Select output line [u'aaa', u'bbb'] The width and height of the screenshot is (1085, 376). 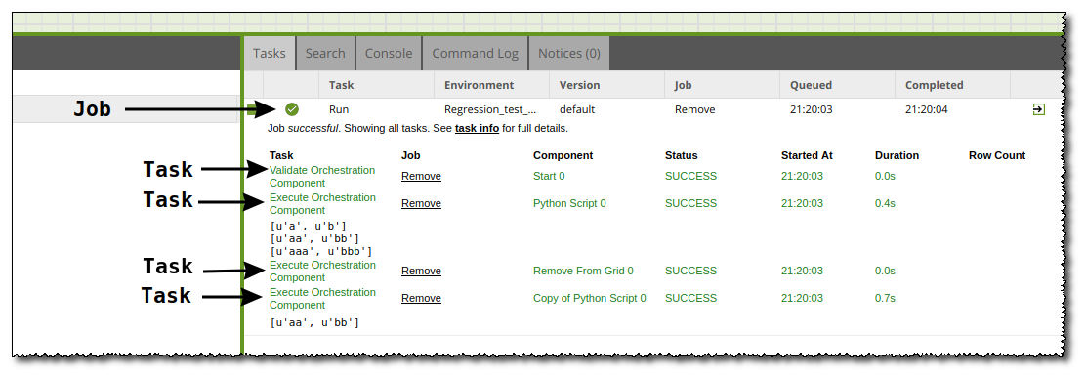(321, 251)
